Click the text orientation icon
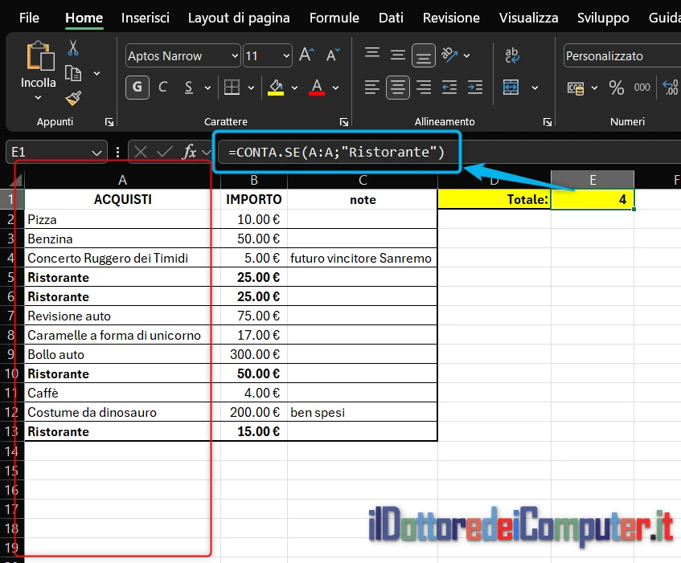681x563 pixels. (449, 55)
